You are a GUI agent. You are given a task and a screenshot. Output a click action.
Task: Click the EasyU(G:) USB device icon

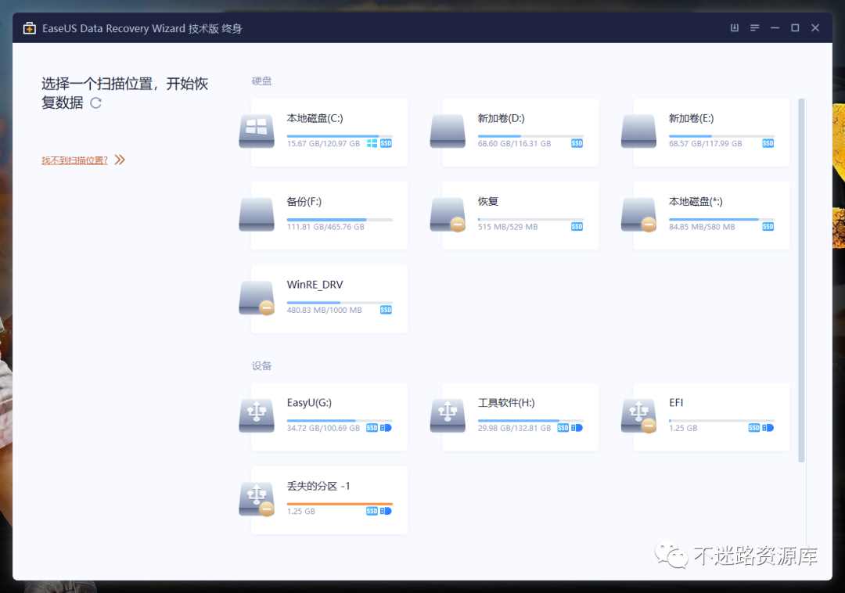coord(257,415)
